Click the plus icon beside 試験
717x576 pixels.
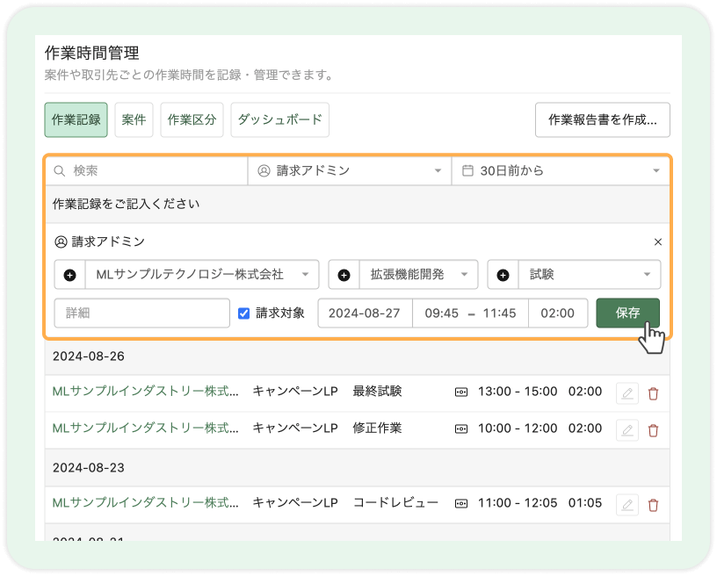pos(502,274)
